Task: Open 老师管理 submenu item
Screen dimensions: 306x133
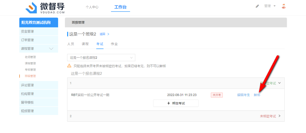Action: click(x=30, y=57)
